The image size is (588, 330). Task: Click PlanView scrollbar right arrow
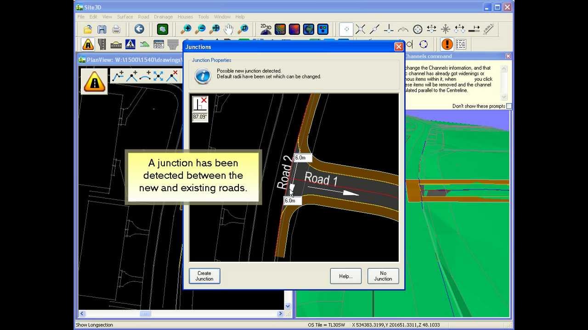[280, 313]
